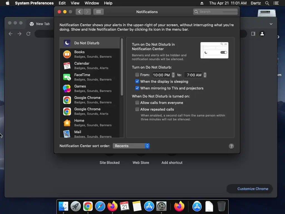Click the Customize Chrome button

click(250, 189)
